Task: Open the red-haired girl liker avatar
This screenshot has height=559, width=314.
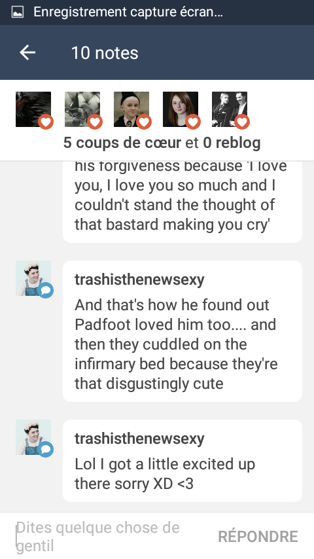Action: [181, 109]
